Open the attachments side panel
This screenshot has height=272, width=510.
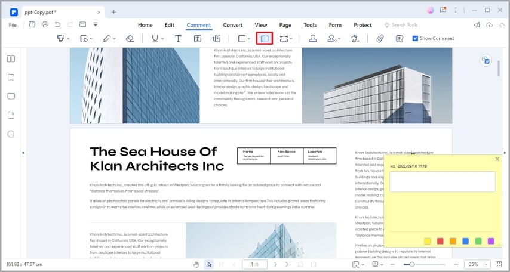11,115
